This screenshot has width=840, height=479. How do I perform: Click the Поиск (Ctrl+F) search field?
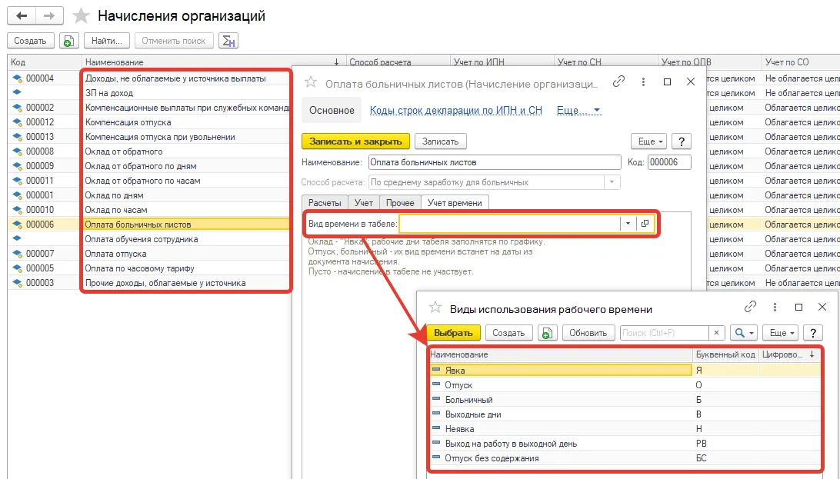click(665, 333)
